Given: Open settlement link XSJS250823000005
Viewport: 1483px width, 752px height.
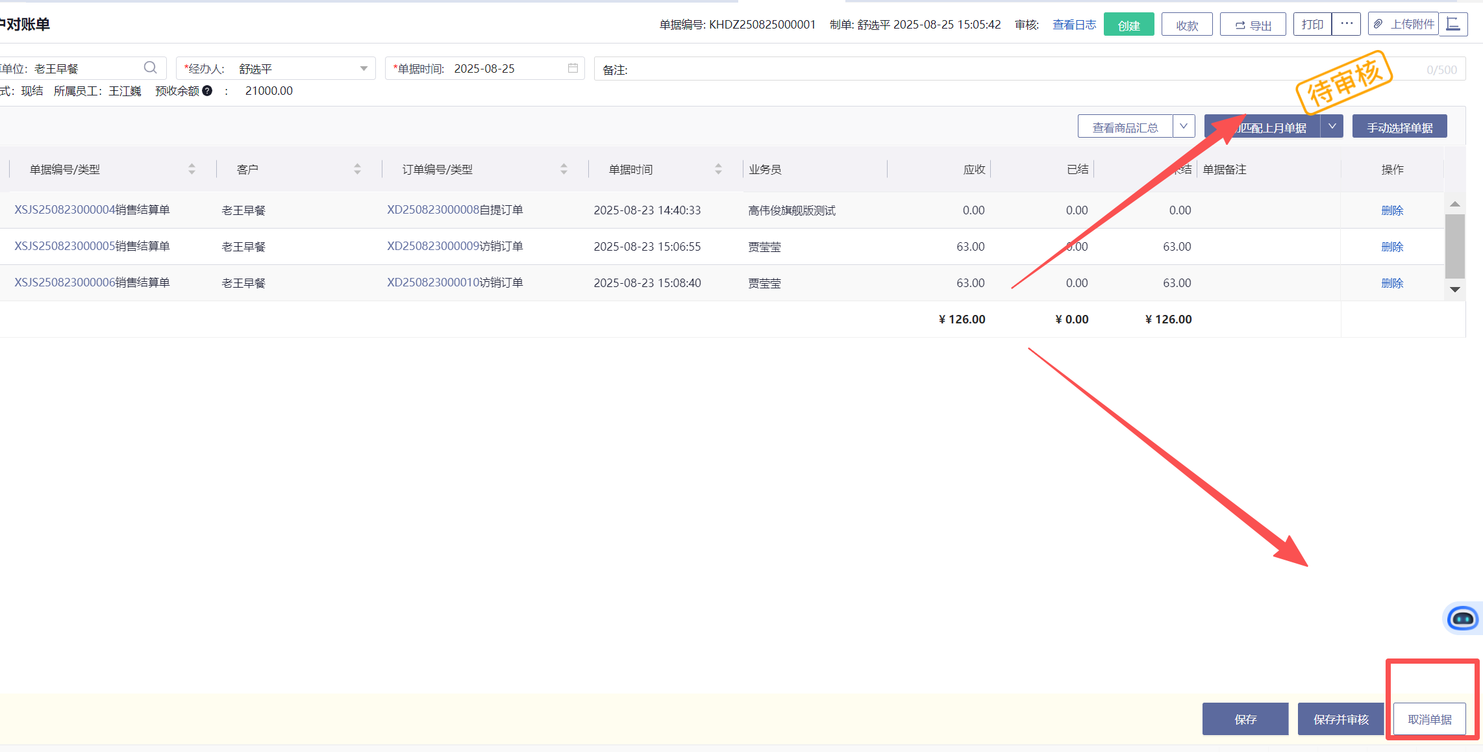Looking at the screenshot, I should pyautogui.click(x=64, y=246).
